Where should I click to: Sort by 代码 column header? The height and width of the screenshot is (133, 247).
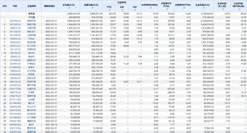pyautogui.click(x=15, y=6)
